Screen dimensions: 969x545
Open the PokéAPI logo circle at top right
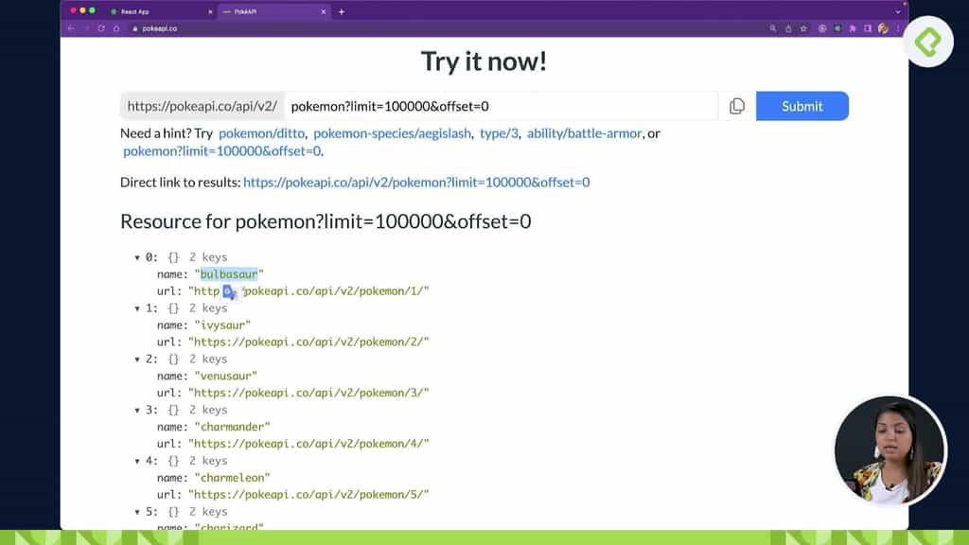point(929,42)
